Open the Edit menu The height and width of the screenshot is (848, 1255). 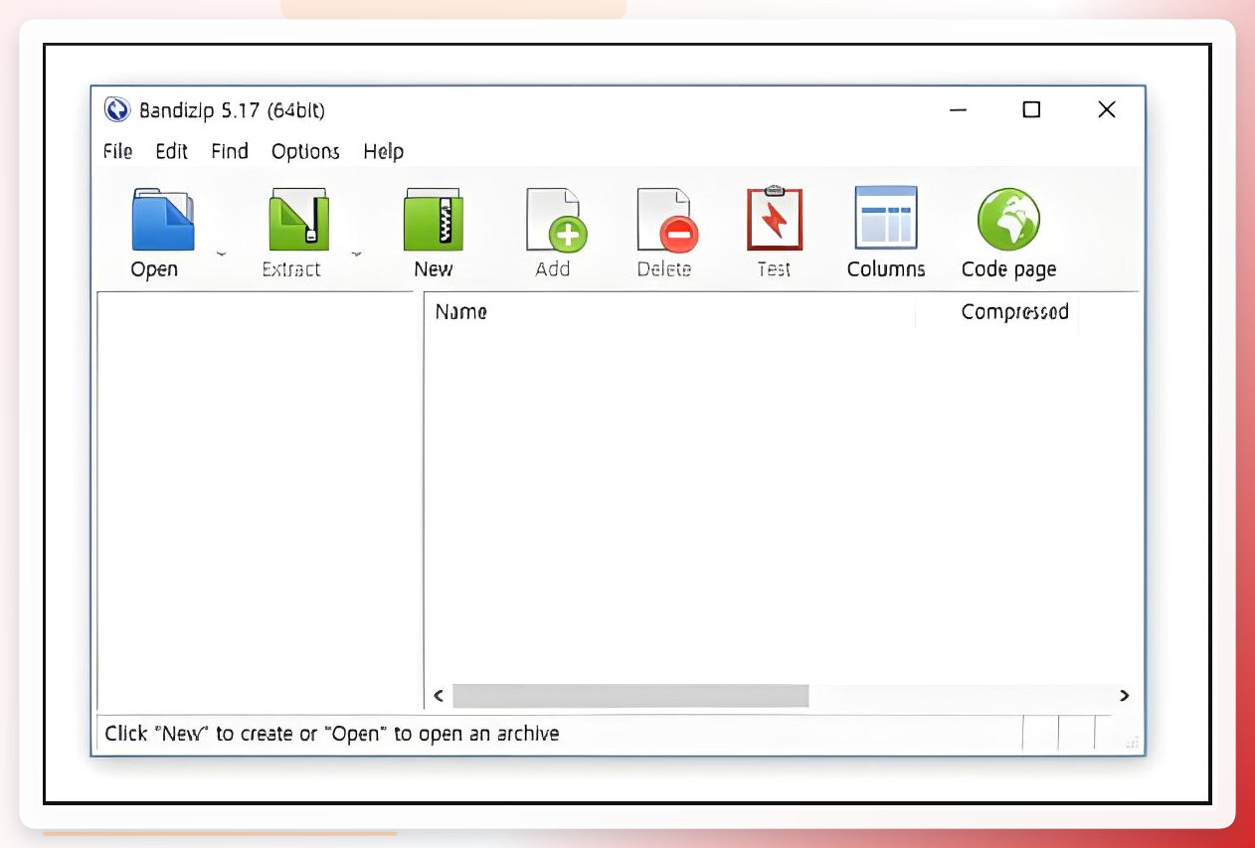tap(171, 151)
